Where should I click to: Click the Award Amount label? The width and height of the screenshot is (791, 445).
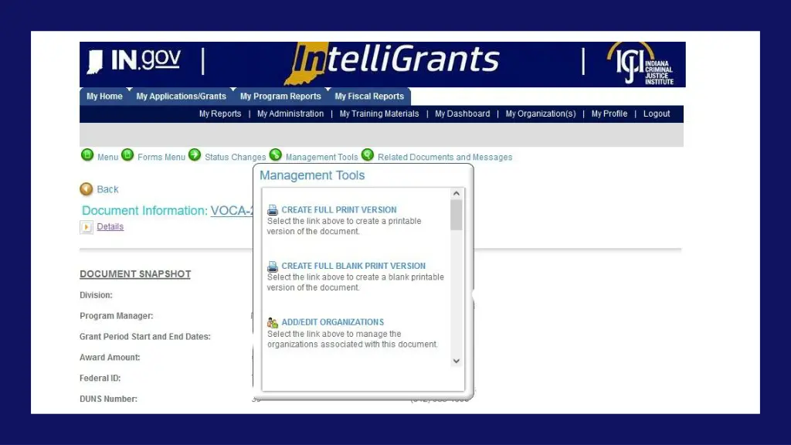(x=110, y=357)
